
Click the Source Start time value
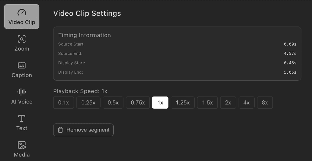(x=290, y=44)
